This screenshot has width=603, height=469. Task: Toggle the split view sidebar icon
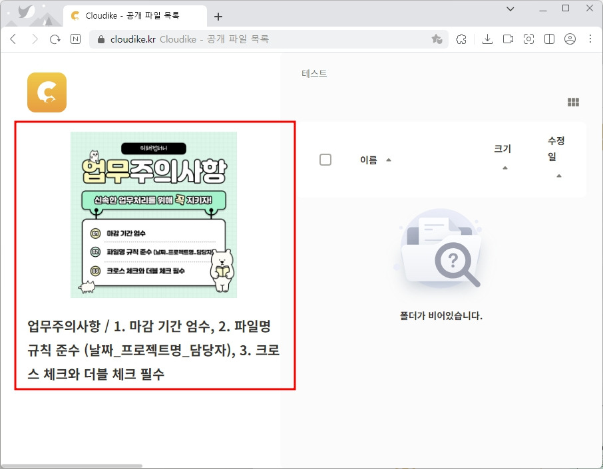click(549, 39)
